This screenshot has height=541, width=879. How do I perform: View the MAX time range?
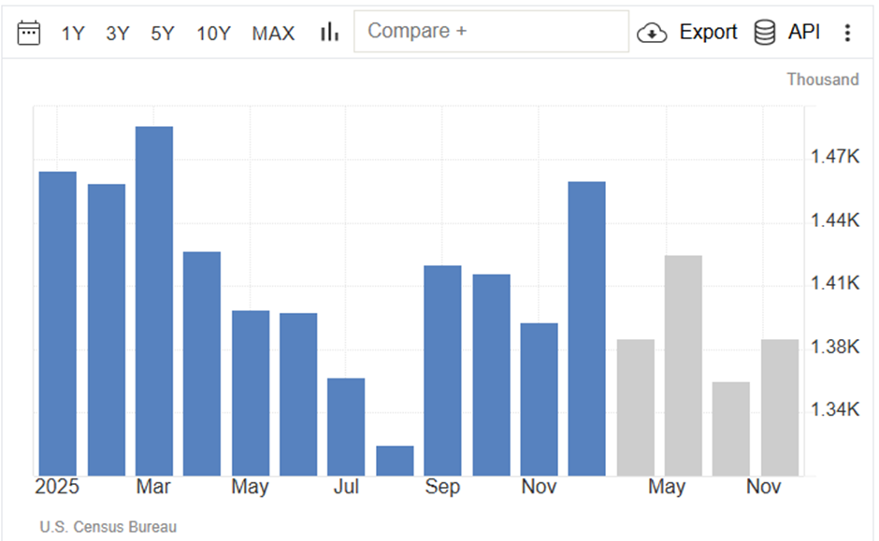pyautogui.click(x=273, y=34)
